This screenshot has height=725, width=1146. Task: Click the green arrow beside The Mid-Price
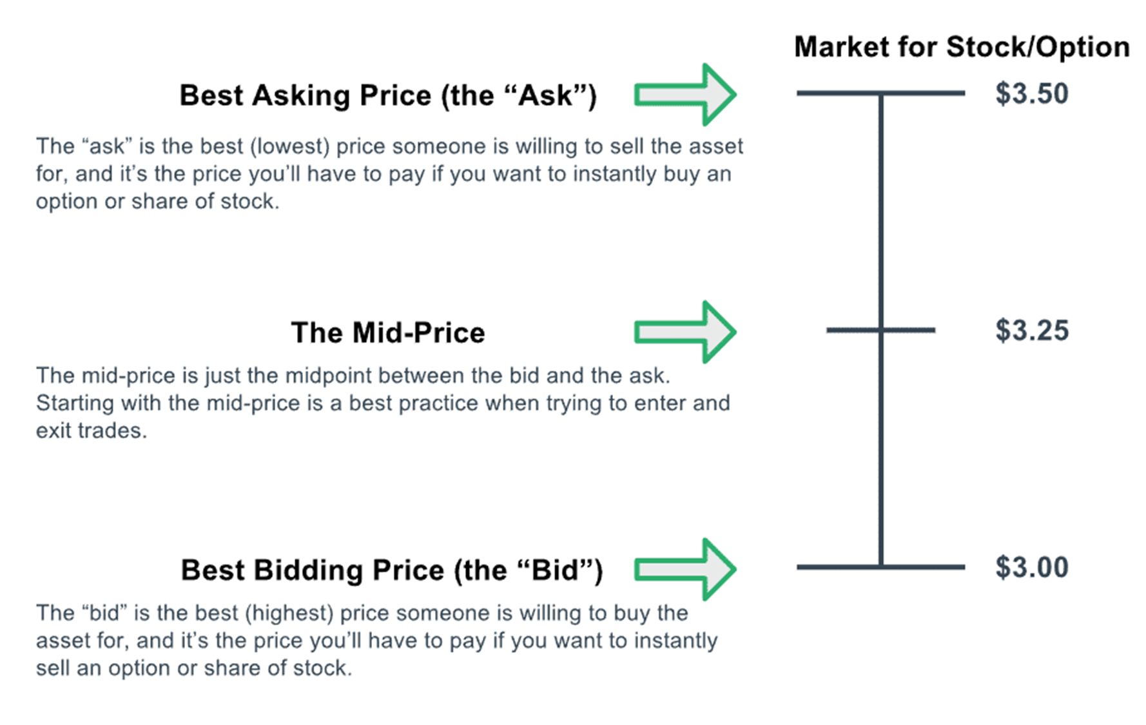tap(685, 332)
